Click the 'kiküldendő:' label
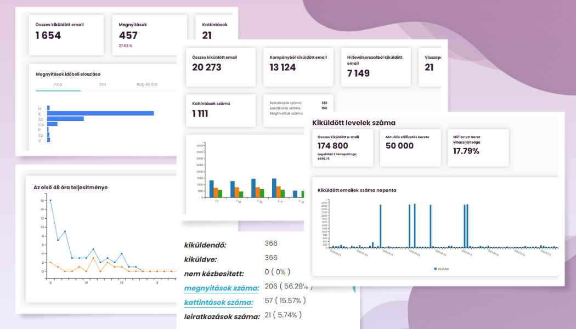 205,245
